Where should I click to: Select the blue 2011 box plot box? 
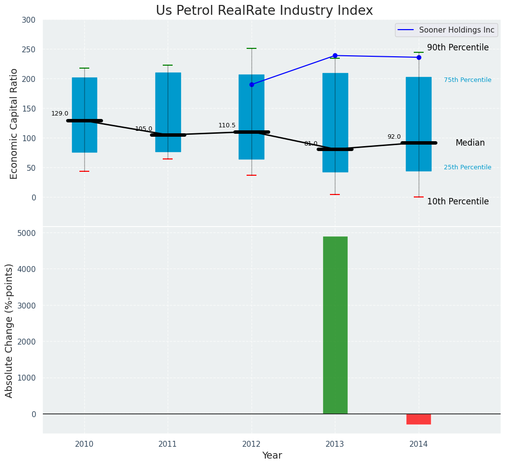point(168,99)
